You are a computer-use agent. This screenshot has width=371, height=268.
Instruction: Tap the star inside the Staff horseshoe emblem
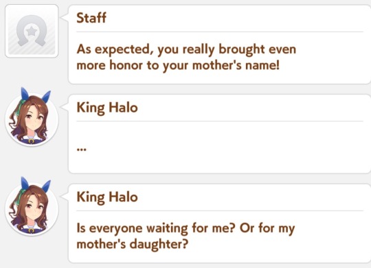click(x=32, y=31)
